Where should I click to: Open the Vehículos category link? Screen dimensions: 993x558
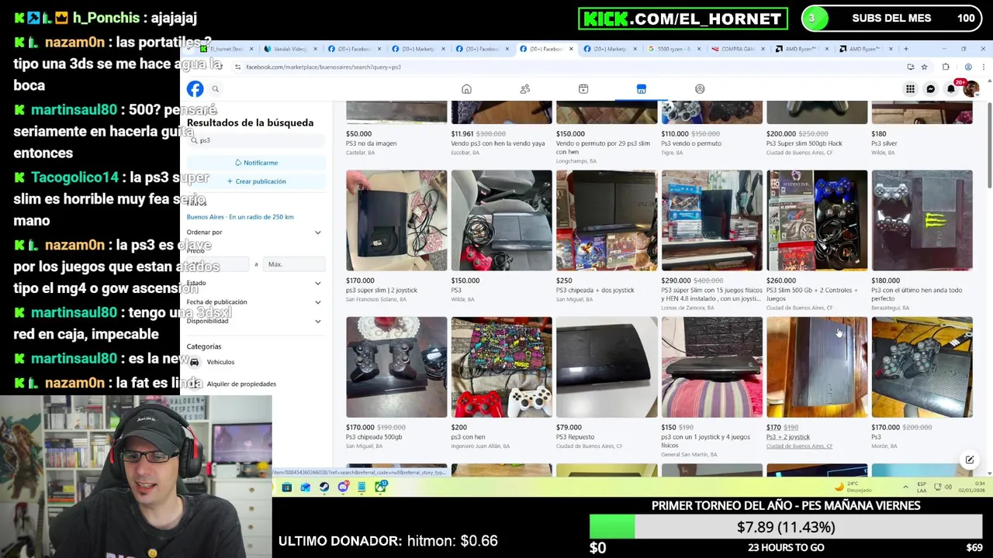point(220,362)
